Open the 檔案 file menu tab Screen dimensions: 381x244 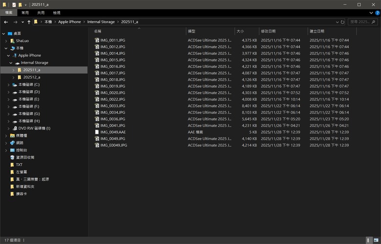pos(9,13)
